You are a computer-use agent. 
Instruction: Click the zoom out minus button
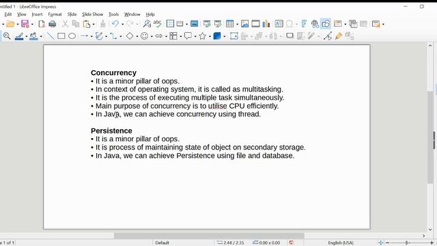click(387, 243)
